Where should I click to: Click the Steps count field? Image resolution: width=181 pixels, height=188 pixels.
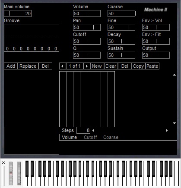tap(83, 130)
